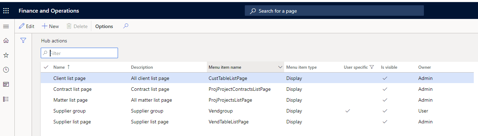
Task: Go to the Home icon in sidebar
Action: coord(6,41)
